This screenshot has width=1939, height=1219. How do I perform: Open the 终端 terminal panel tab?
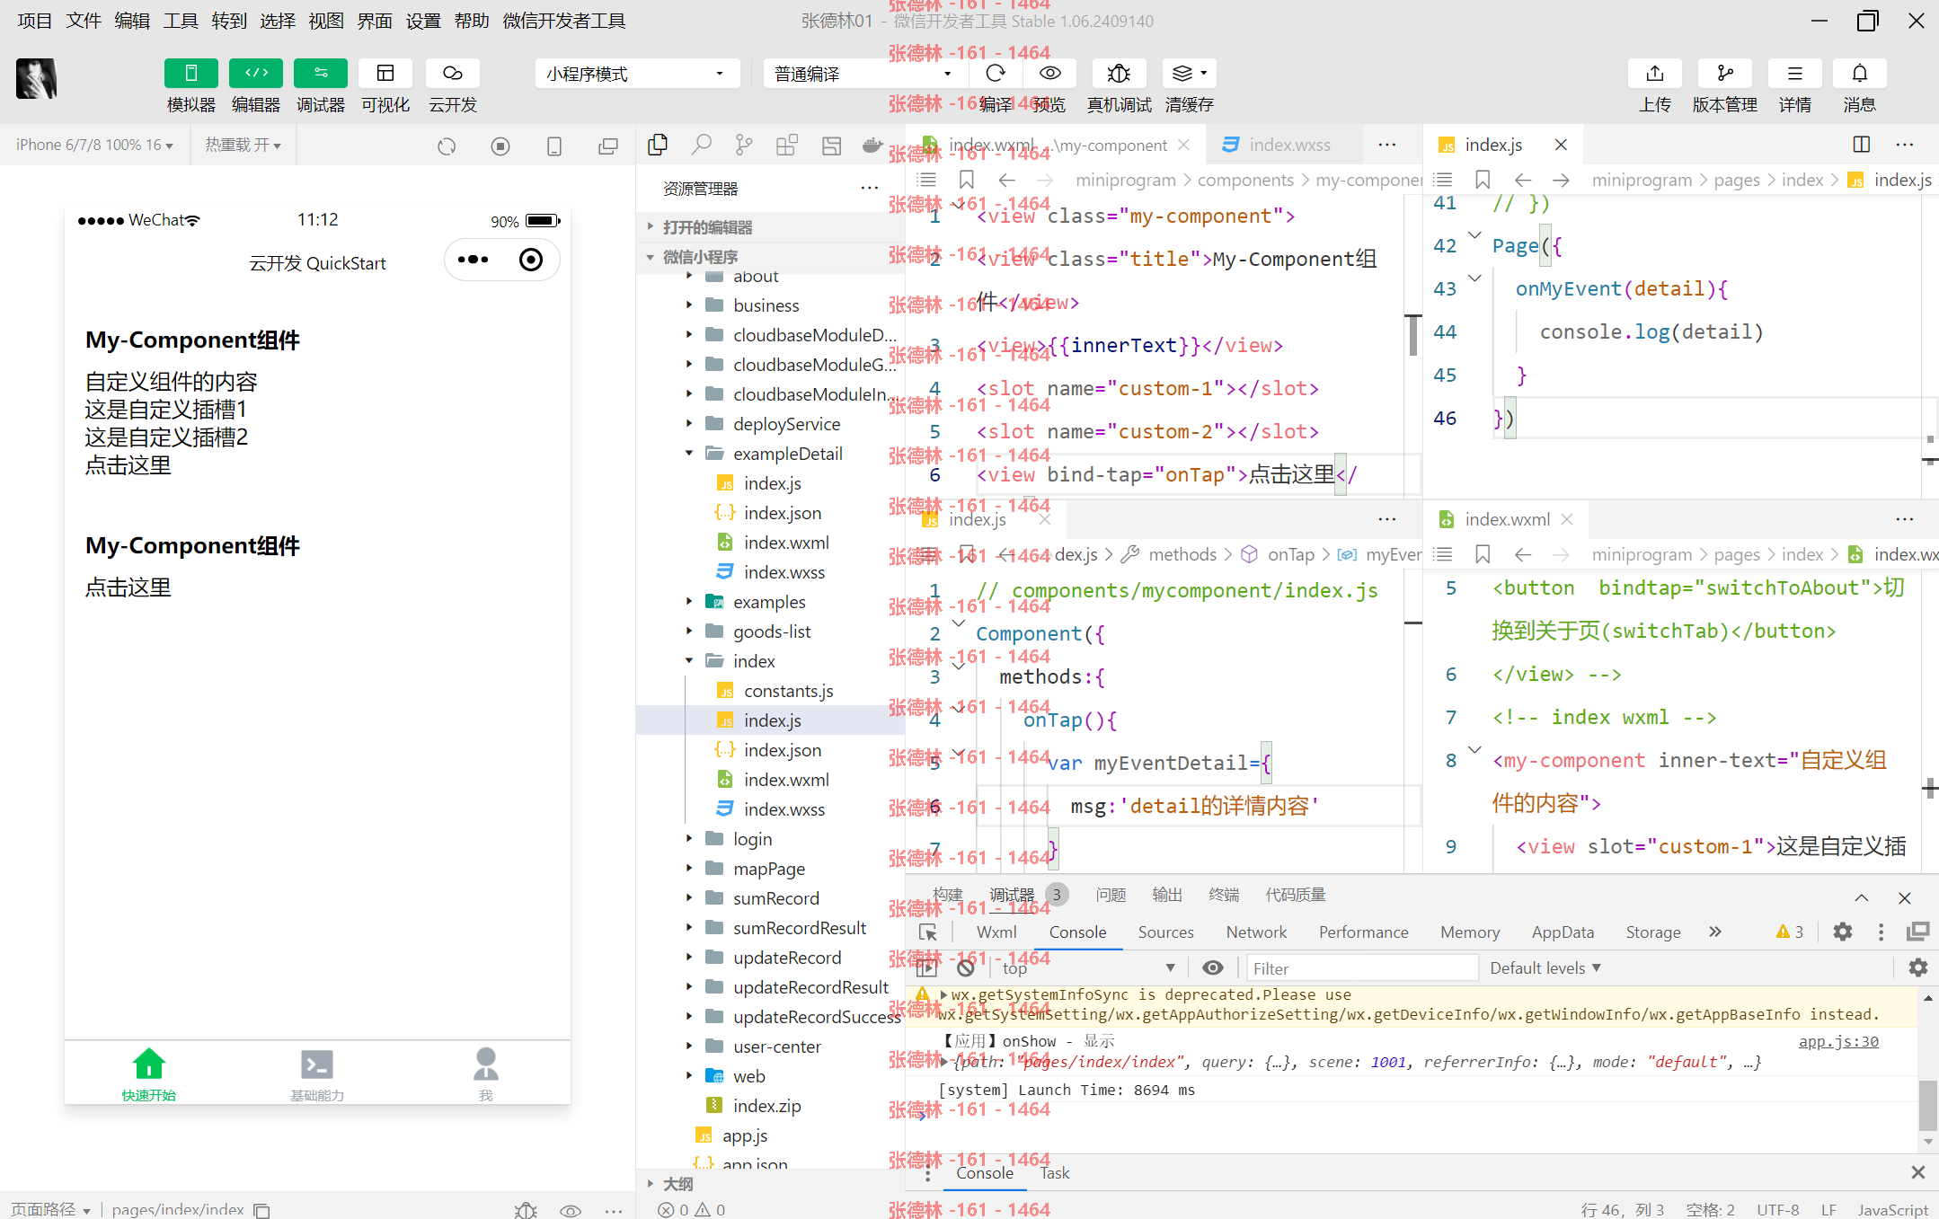(x=1224, y=895)
